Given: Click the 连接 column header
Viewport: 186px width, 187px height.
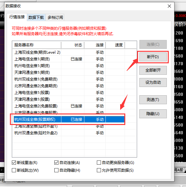Looking at the screenshot, I should coord(95,45).
